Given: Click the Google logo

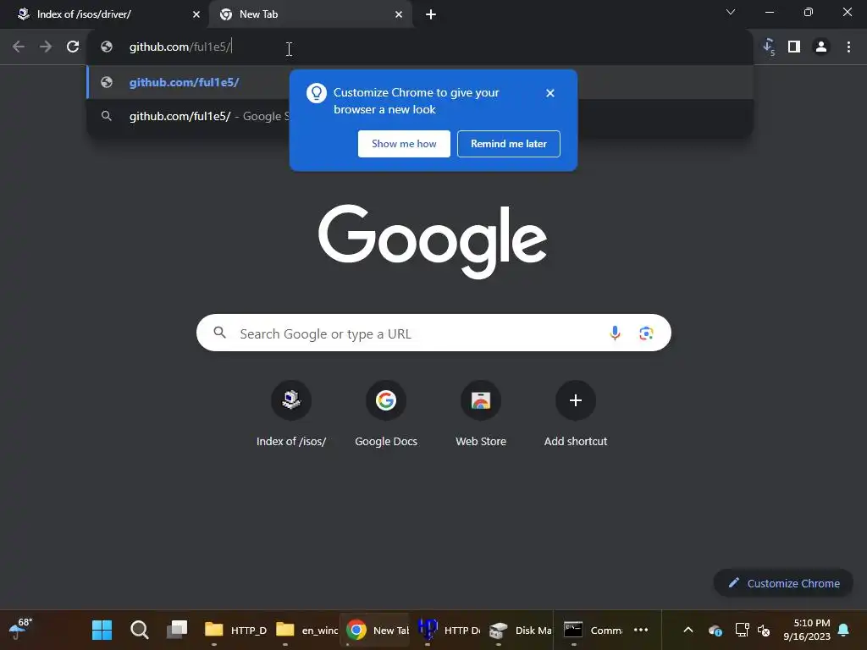Looking at the screenshot, I should pyautogui.click(x=433, y=241).
